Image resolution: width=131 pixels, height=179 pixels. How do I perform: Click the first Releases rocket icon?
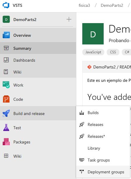(82, 124)
